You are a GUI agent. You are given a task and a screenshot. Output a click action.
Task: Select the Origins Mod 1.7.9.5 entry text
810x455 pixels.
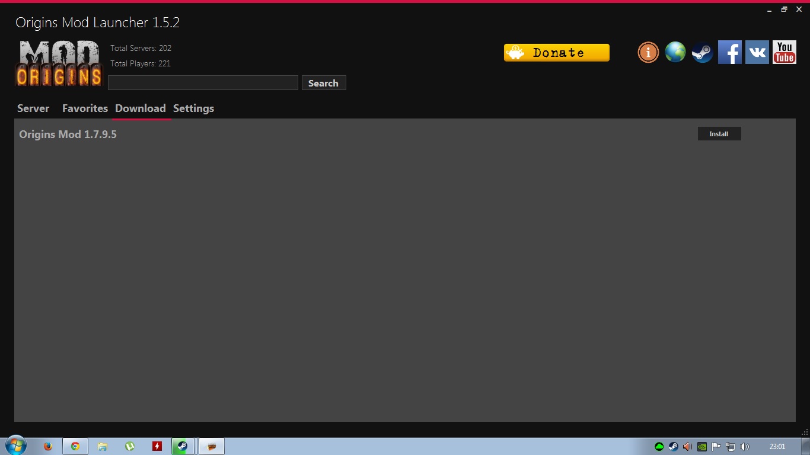point(68,134)
